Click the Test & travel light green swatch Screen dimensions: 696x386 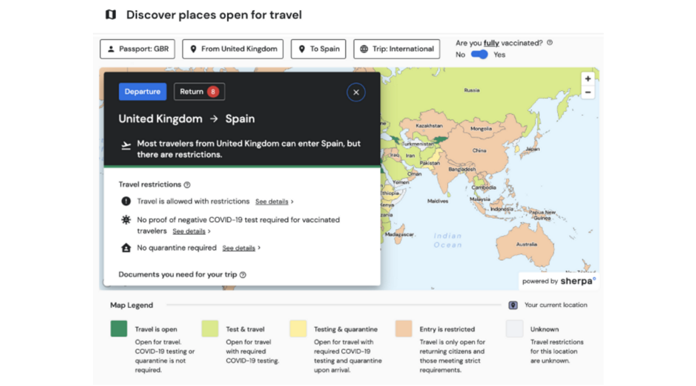[210, 329]
